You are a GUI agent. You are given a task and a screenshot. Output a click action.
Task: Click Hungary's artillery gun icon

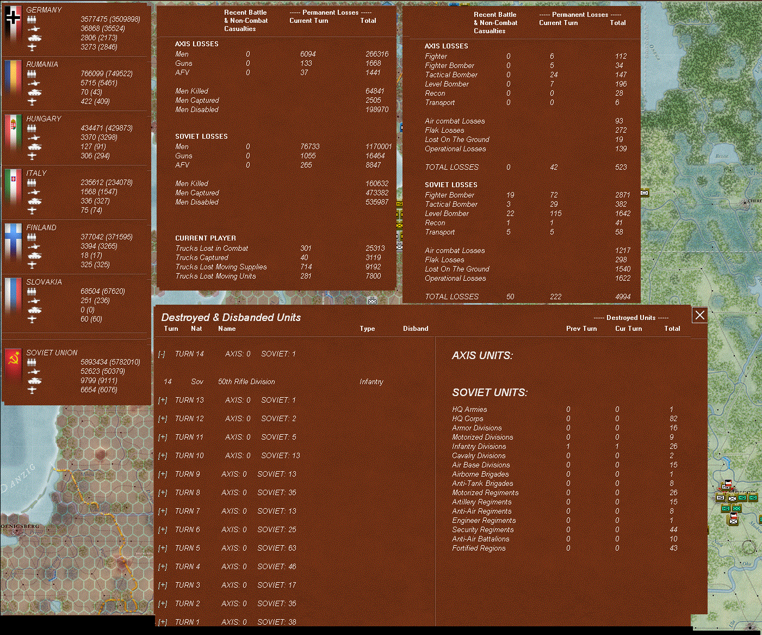pos(33,138)
